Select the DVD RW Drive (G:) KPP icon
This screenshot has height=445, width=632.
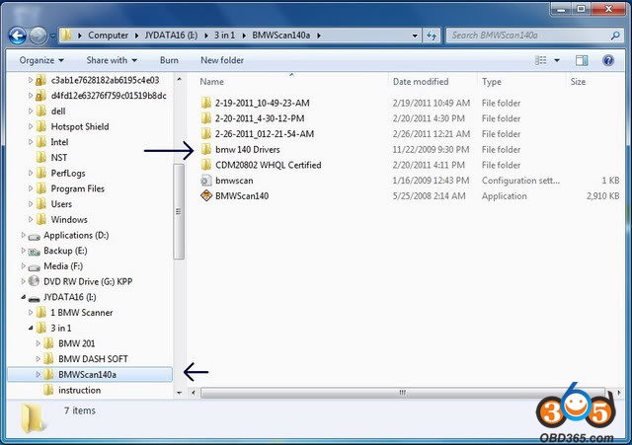pyautogui.click(x=34, y=281)
